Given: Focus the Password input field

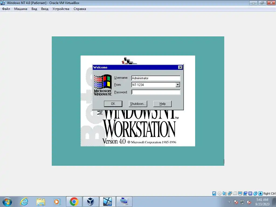Looking at the screenshot, I should 156,92.
